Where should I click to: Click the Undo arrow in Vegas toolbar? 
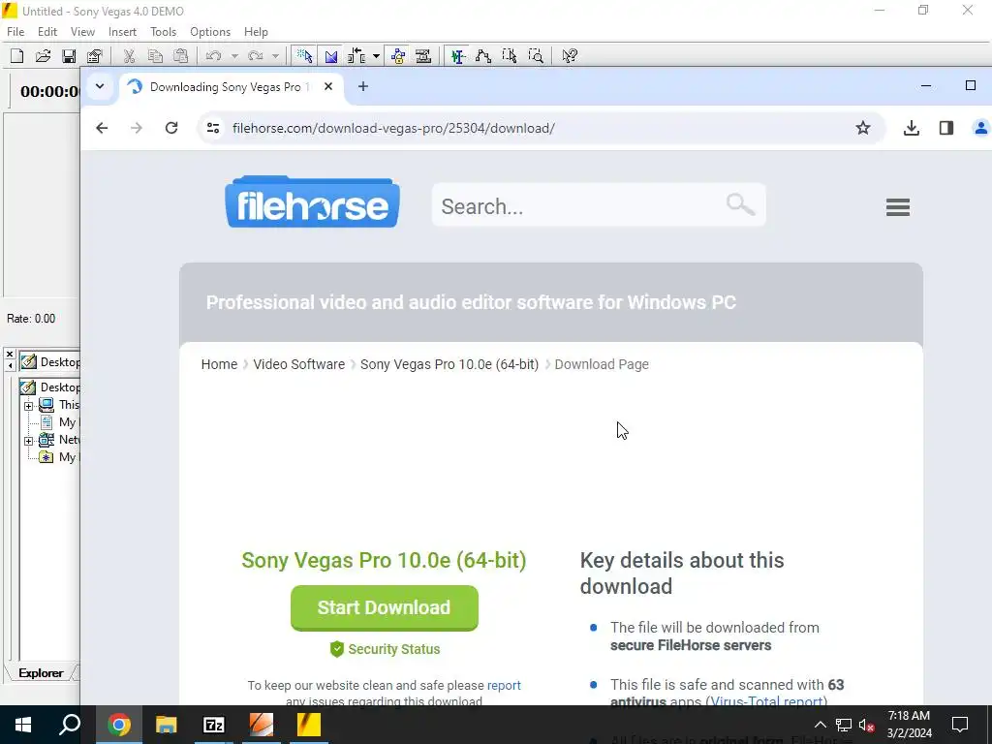coord(214,56)
